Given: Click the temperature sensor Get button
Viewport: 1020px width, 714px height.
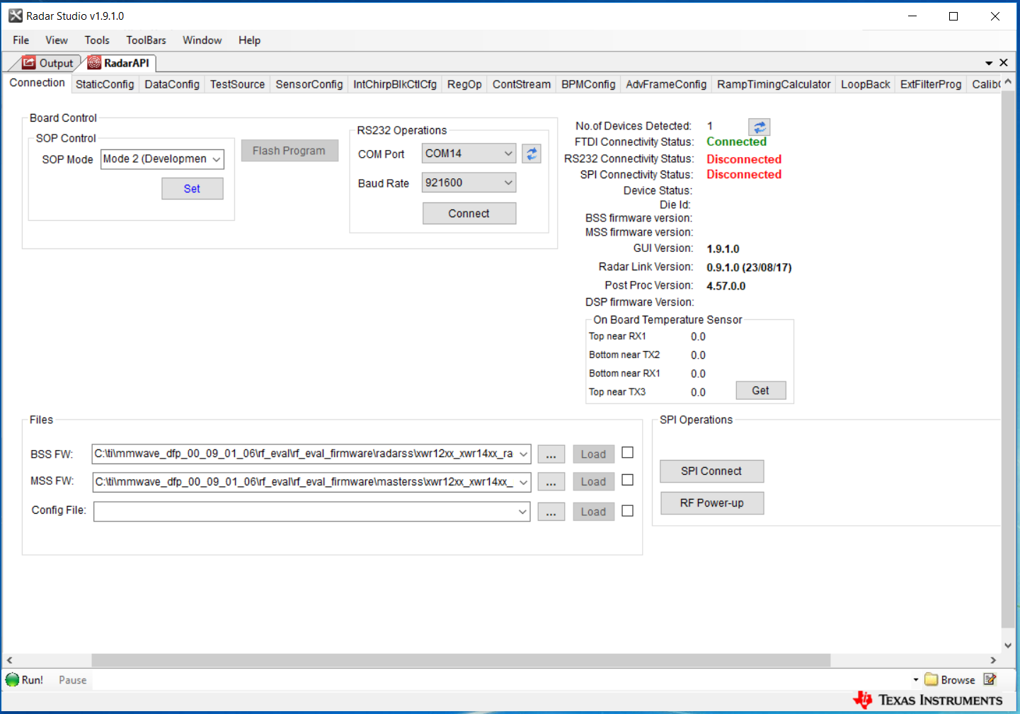Looking at the screenshot, I should tap(760, 391).
